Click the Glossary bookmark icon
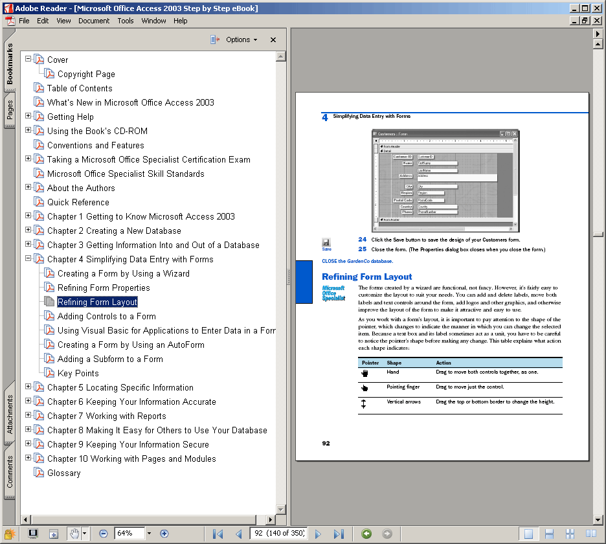 39,473
